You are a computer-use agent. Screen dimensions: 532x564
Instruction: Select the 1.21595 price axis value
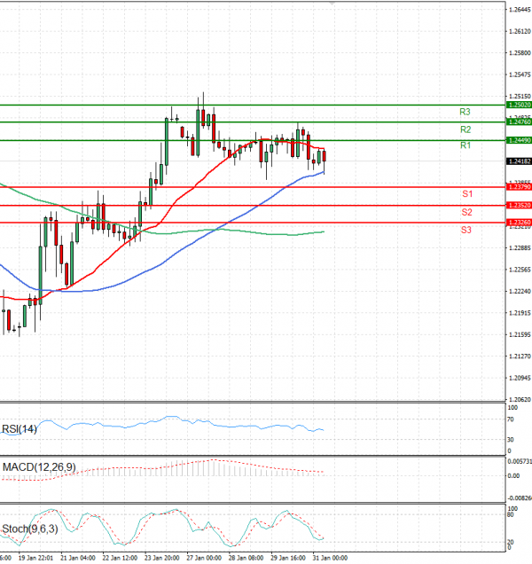click(x=520, y=334)
